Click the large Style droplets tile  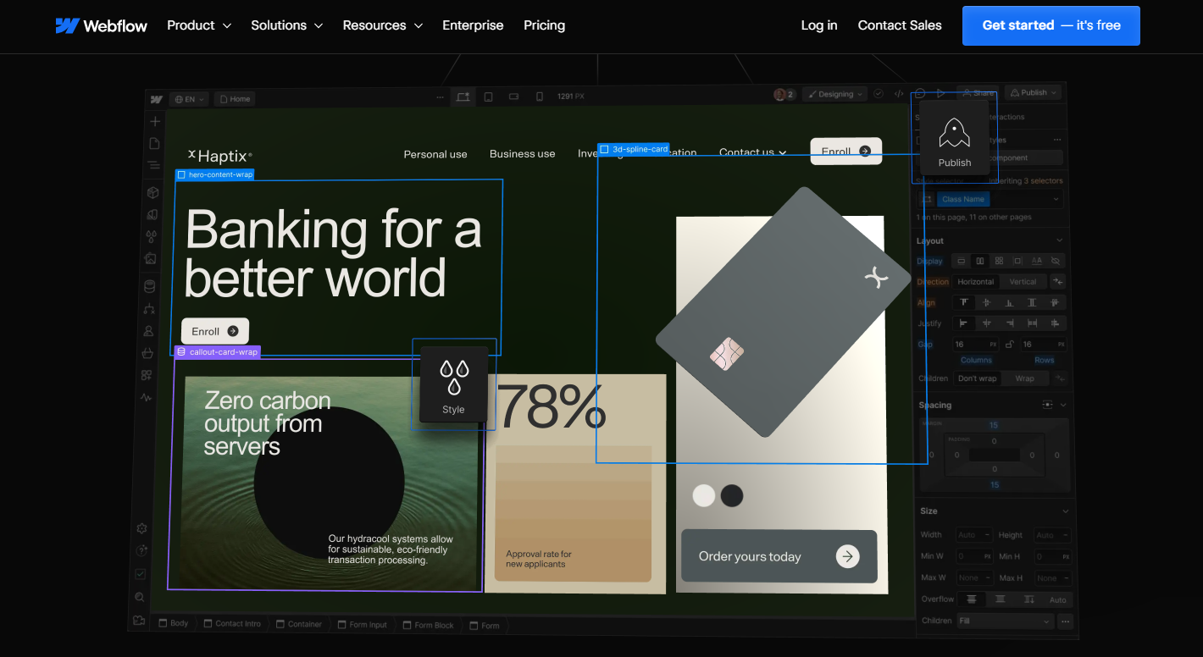[x=453, y=384]
